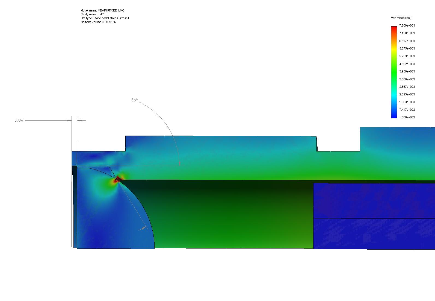The height and width of the screenshot is (301, 435).
Task: Click the Plot type Static nodal stress line
Action: [x=105, y=18]
